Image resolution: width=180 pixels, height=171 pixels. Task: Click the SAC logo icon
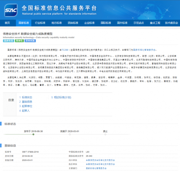[11, 10]
